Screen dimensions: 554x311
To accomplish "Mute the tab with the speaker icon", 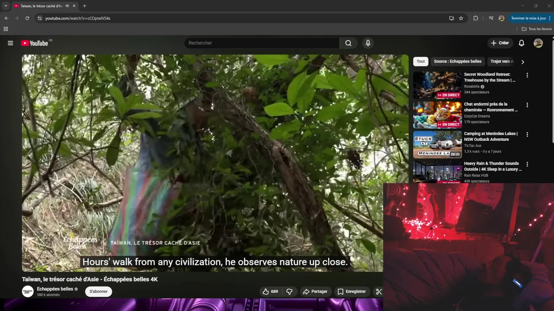I will point(67,6).
